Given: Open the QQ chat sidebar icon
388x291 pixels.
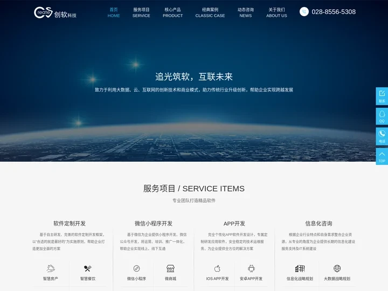Looking at the screenshot, I should (x=382, y=116).
